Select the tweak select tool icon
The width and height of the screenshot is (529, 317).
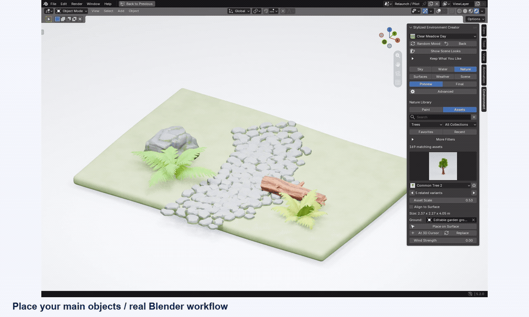[48, 19]
